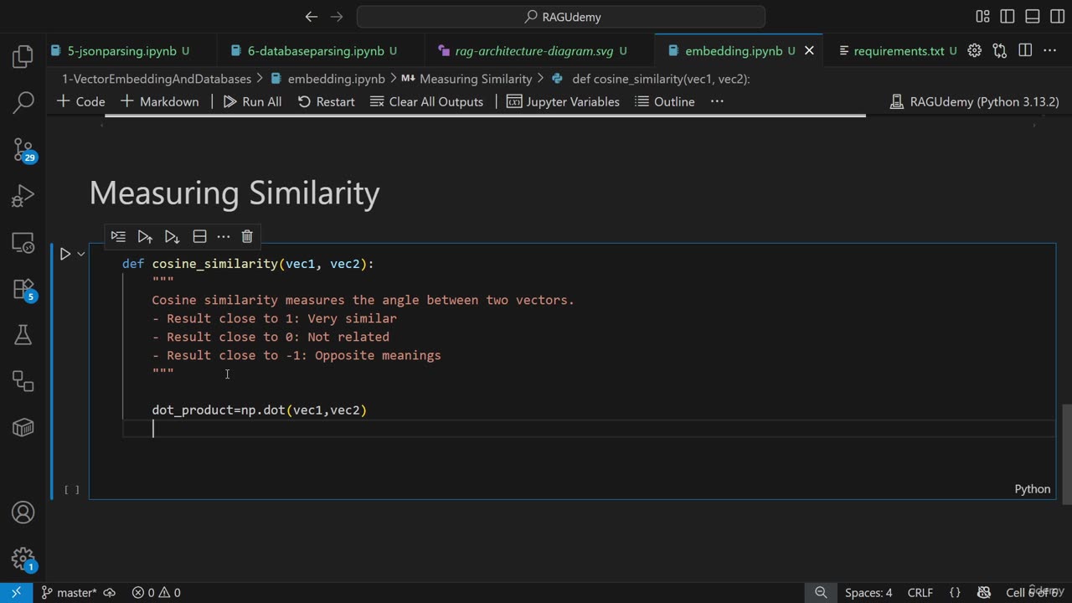
Task: Open the Run and Debug view
Action: (x=23, y=197)
